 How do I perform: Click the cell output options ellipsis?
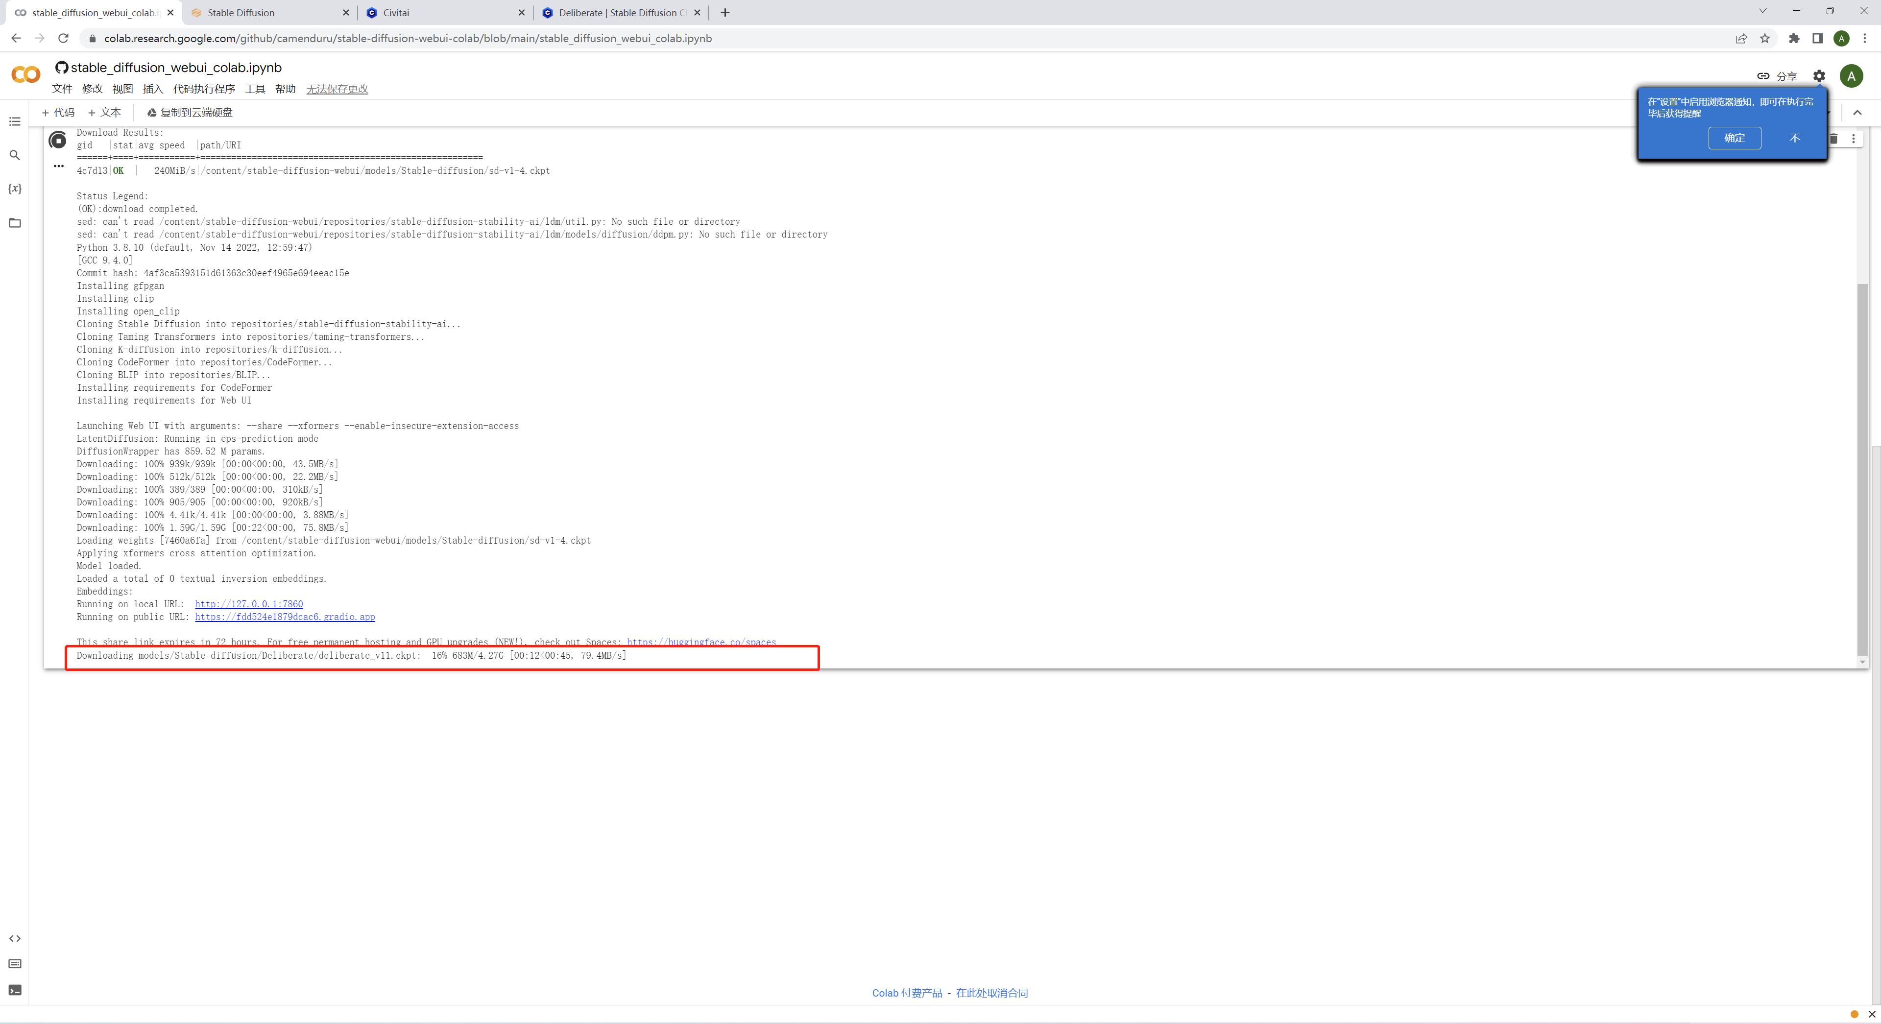click(x=58, y=167)
